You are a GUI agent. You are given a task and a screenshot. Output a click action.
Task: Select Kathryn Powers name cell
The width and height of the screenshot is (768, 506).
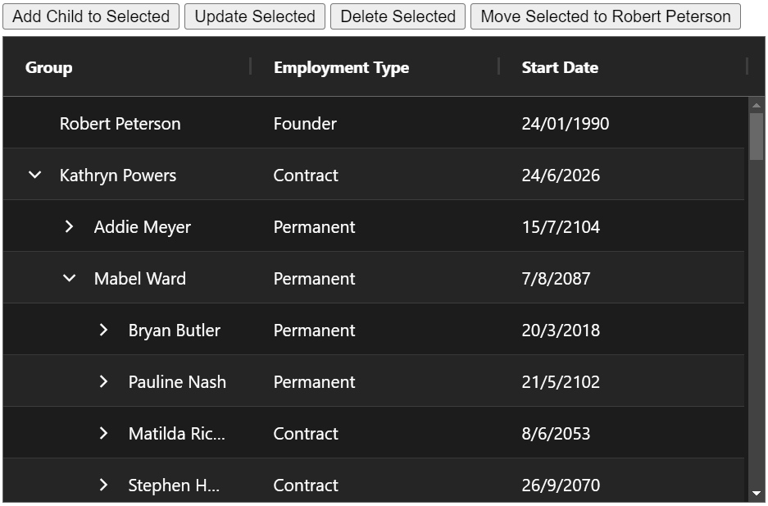click(118, 175)
